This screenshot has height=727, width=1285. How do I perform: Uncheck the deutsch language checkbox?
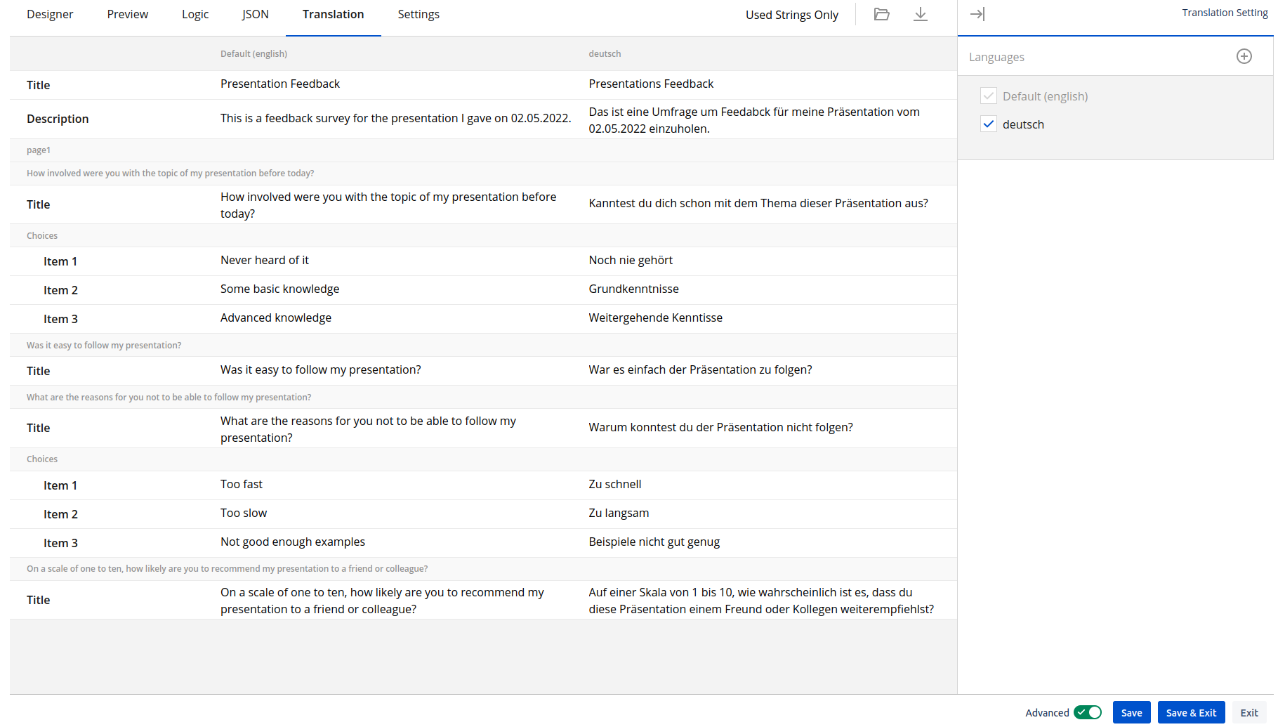pyautogui.click(x=989, y=124)
